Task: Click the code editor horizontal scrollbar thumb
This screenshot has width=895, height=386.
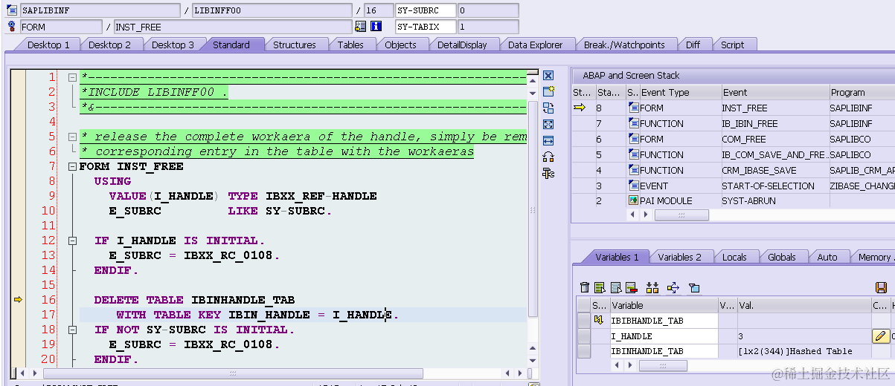Action: 232,373
